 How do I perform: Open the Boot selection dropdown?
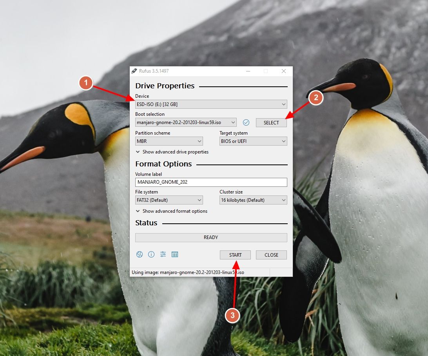(186, 122)
